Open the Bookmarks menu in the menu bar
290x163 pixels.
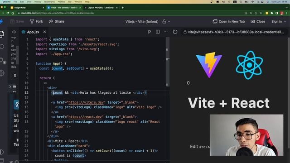[x=49, y=2]
